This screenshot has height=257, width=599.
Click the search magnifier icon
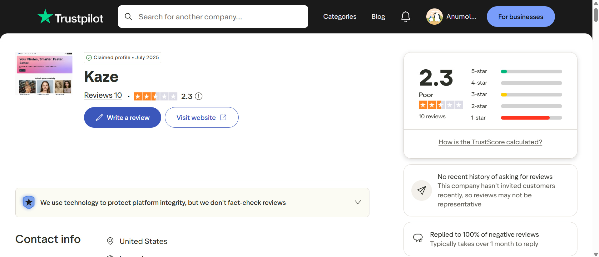128,17
